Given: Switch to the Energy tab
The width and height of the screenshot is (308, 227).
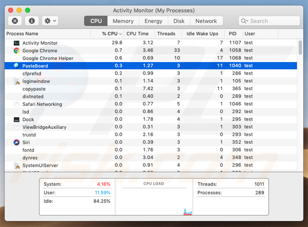Looking at the screenshot, I should 153,21.
